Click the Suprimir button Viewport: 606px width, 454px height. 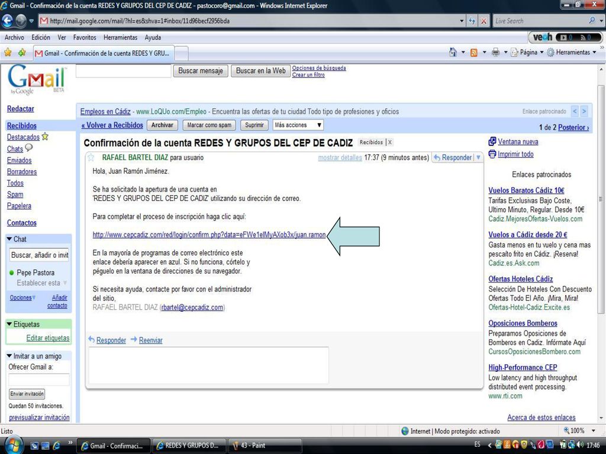[254, 125]
